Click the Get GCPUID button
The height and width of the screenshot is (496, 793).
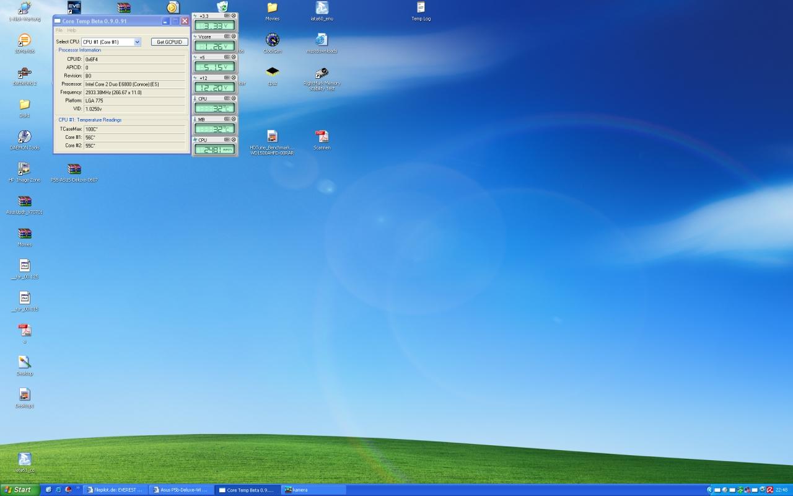coord(169,42)
